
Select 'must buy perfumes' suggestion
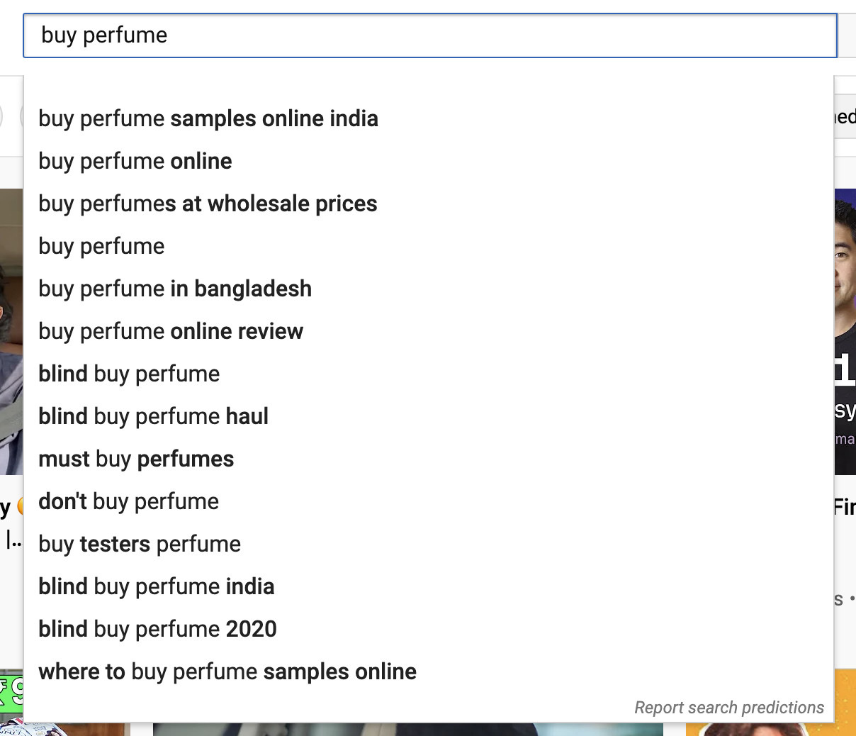(x=429, y=459)
